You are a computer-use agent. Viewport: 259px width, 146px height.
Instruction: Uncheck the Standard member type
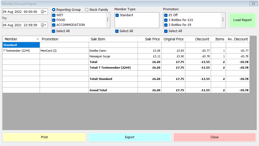pyautogui.click(x=117, y=15)
